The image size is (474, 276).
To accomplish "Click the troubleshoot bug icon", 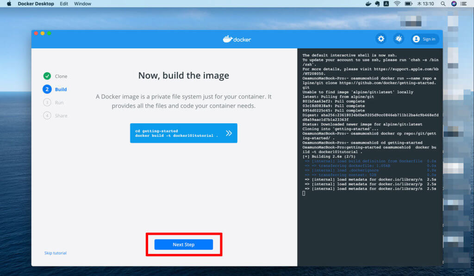I will point(398,39).
